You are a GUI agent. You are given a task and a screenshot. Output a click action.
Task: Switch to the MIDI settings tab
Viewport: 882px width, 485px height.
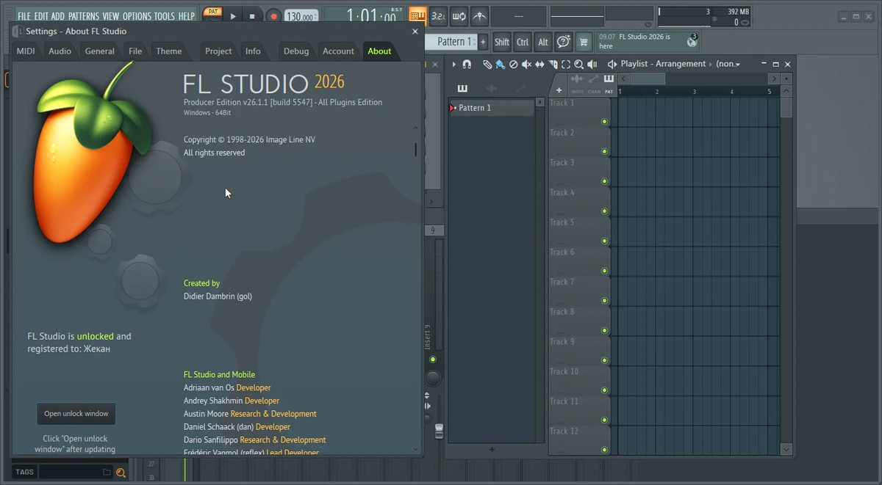(26, 51)
